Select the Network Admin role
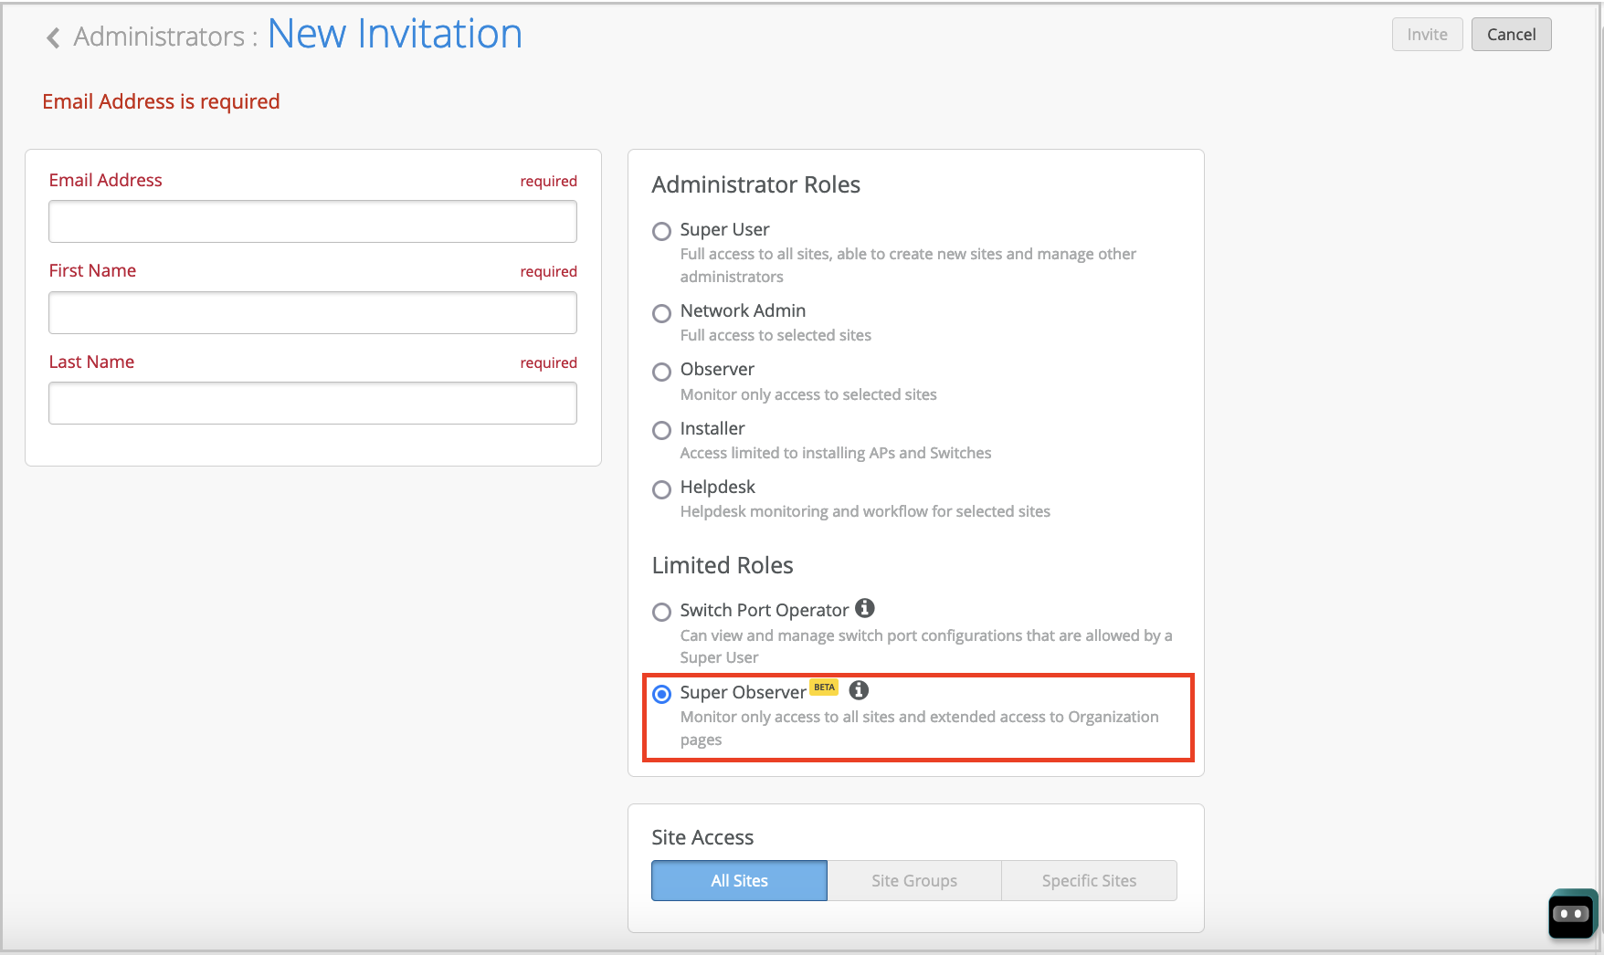The width and height of the screenshot is (1604, 955). [x=661, y=313]
